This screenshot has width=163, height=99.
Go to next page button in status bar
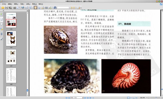pyautogui.click(x=85, y=98)
